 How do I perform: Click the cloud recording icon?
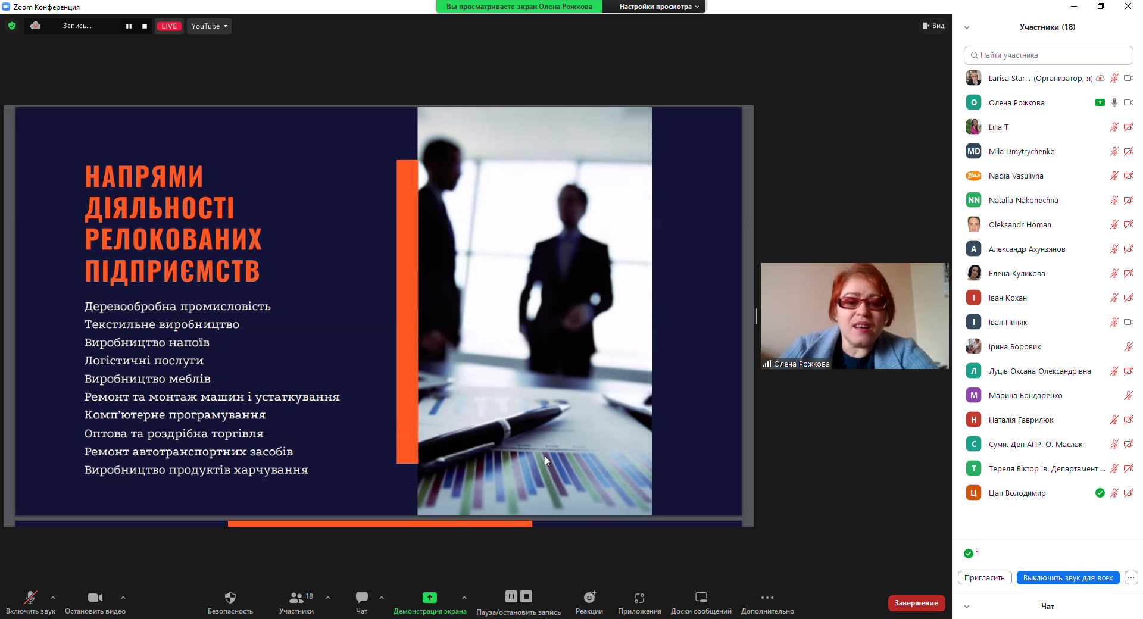click(x=36, y=26)
